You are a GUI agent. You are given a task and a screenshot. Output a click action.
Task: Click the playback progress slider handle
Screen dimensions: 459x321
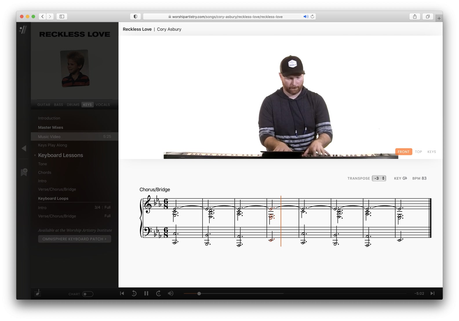pos(199,293)
